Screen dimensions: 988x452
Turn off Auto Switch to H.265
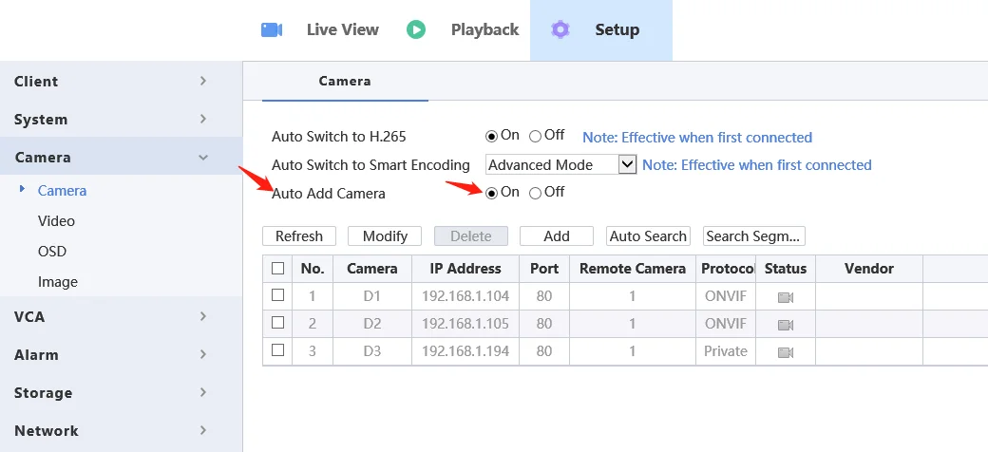point(536,137)
